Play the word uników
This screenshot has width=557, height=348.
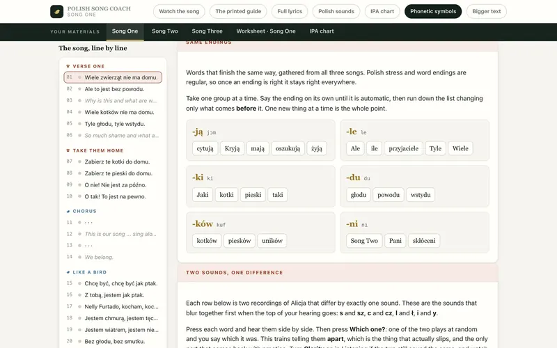click(x=272, y=240)
